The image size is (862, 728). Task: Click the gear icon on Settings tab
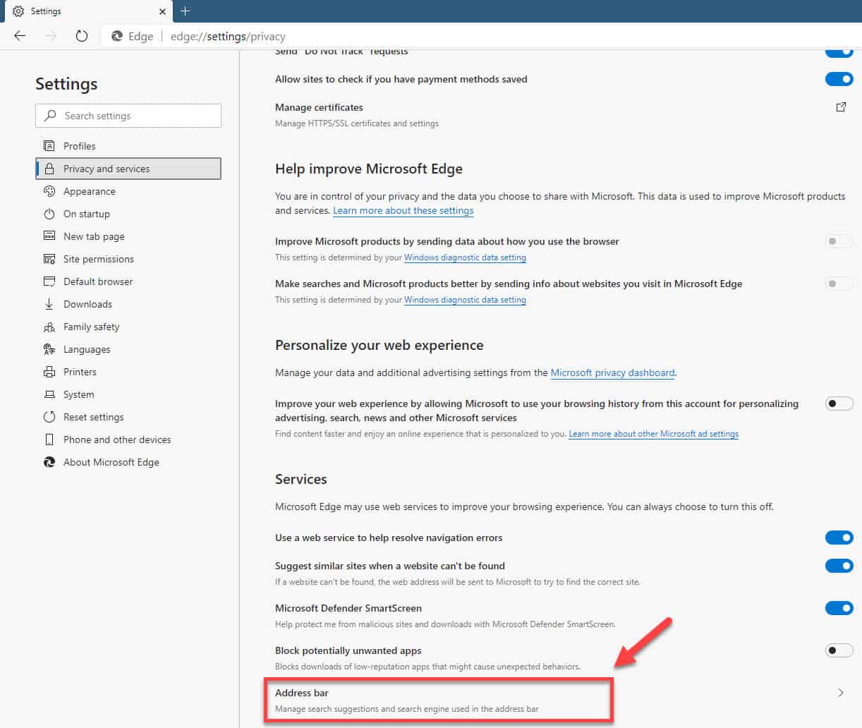[x=18, y=11]
